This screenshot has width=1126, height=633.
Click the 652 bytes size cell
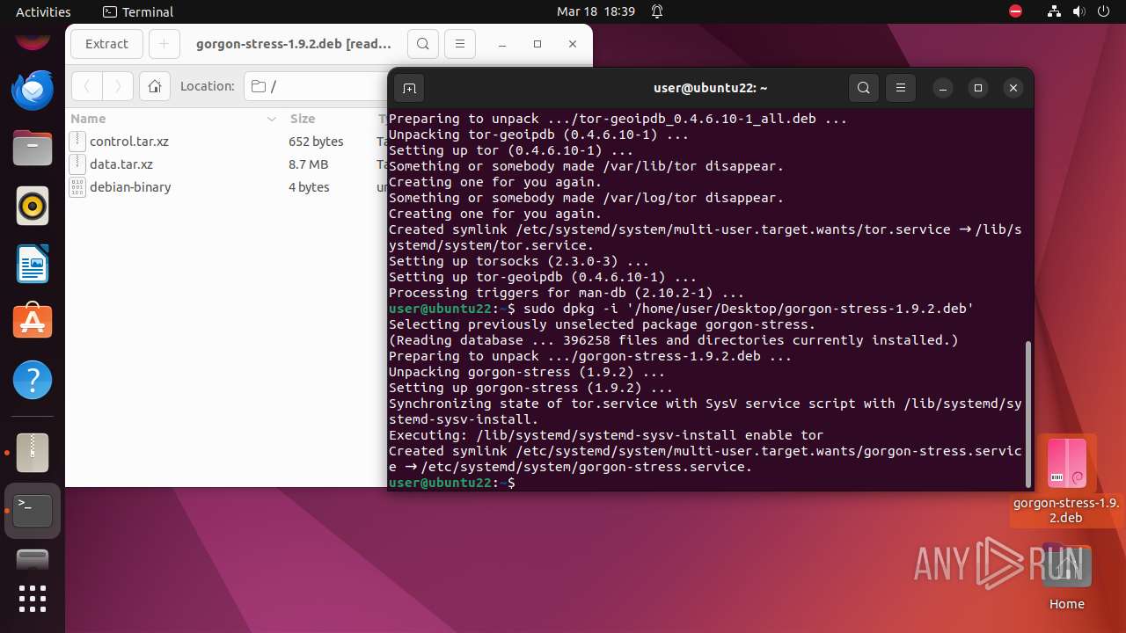[x=316, y=142]
